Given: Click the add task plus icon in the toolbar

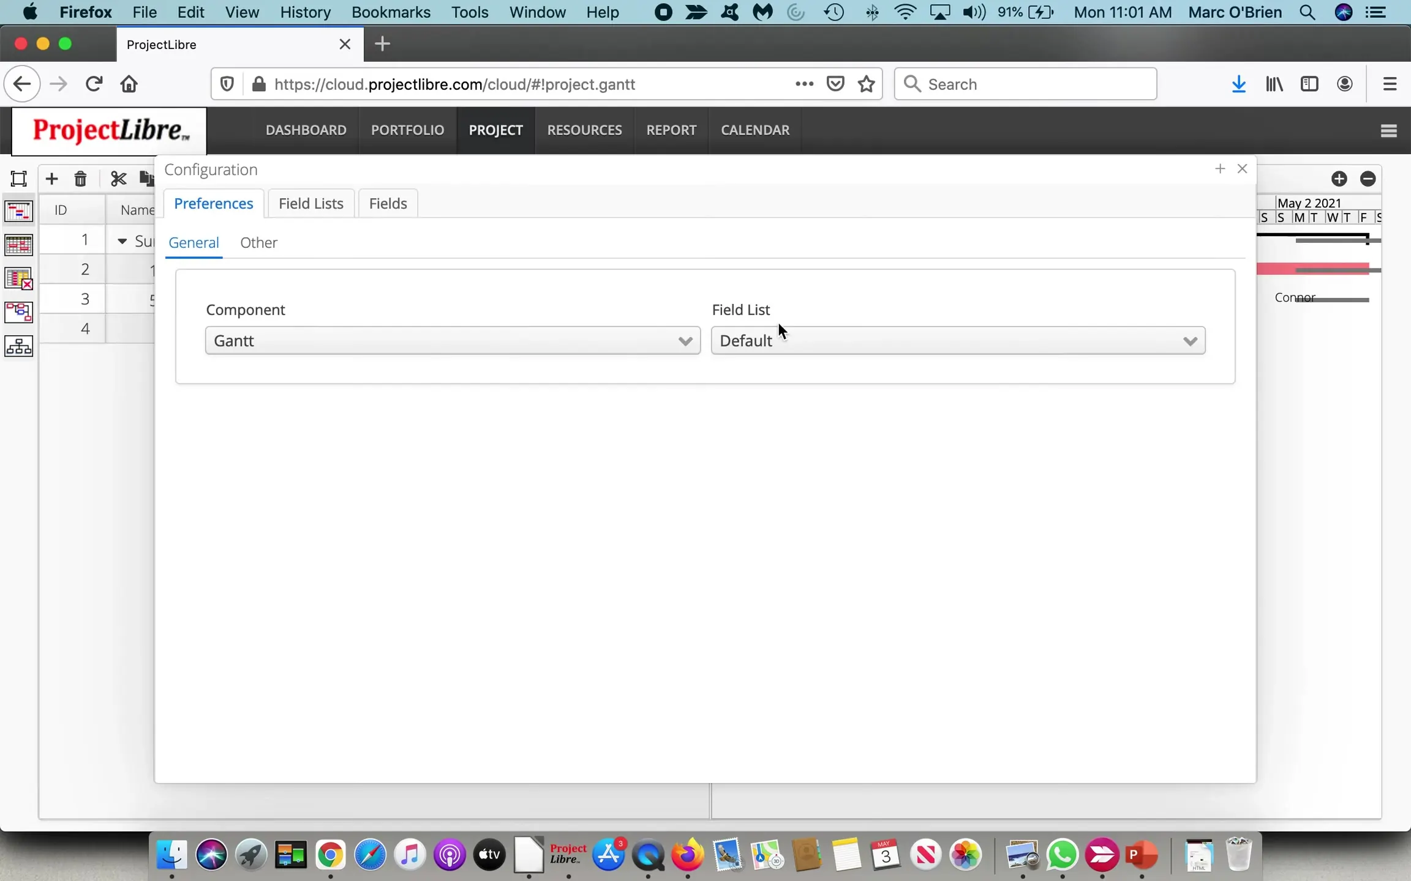Looking at the screenshot, I should tap(51, 179).
